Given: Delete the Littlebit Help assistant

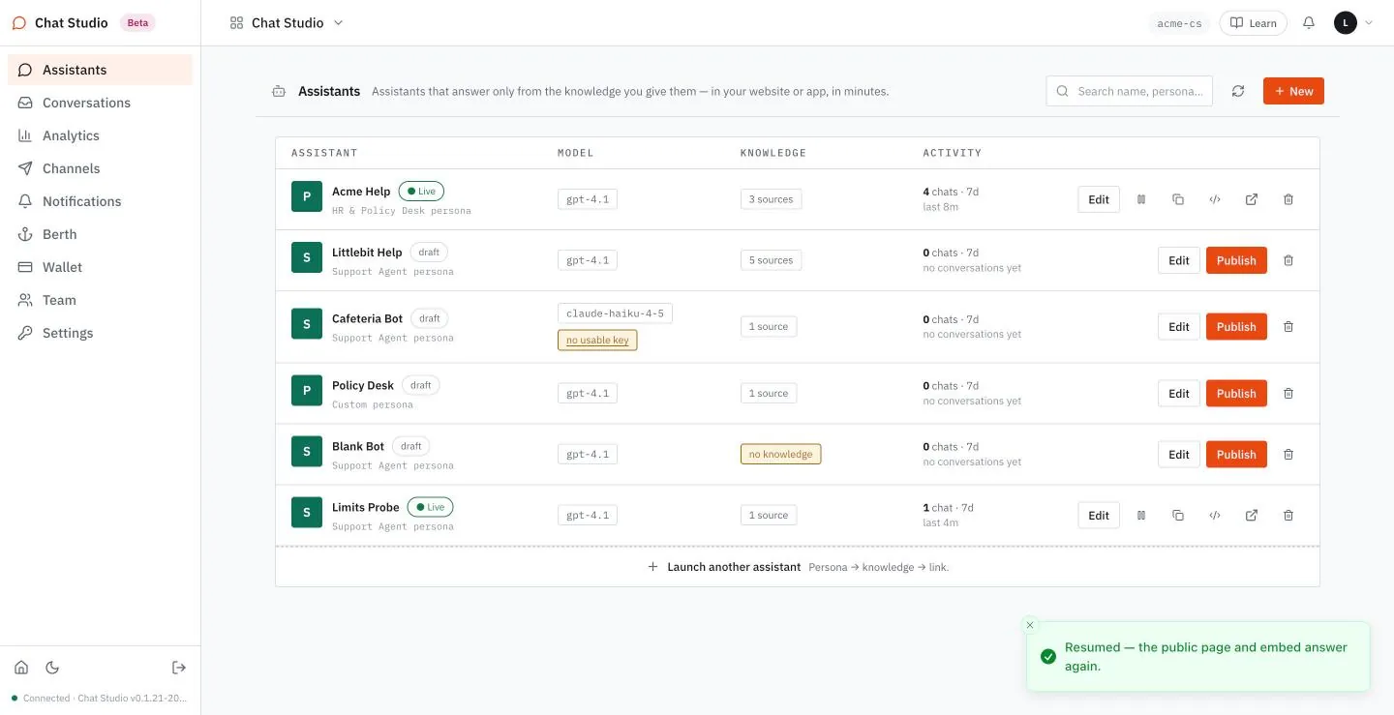Looking at the screenshot, I should (x=1288, y=260).
